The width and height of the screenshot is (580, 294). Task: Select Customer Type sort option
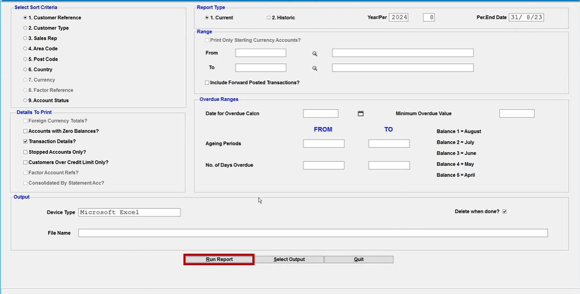point(46,28)
